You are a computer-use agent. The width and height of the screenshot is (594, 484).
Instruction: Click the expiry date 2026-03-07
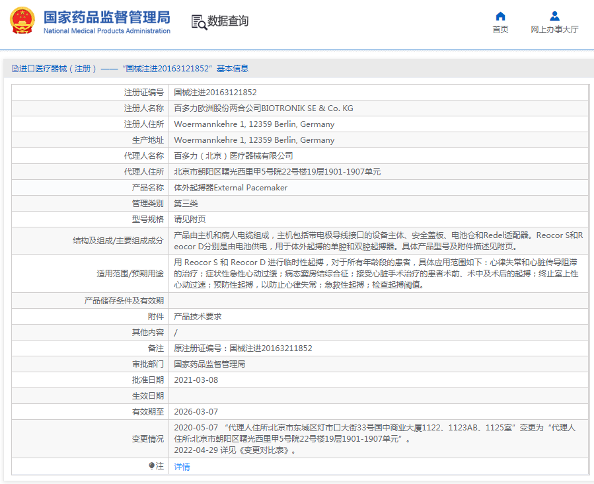click(196, 412)
